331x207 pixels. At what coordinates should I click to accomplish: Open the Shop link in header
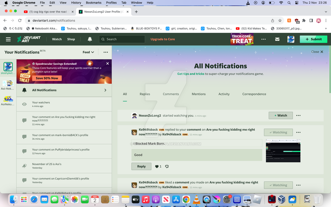71,39
